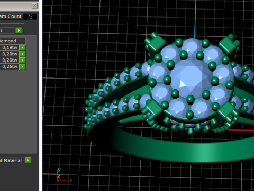Screen dimensions: 254x191
Task: Click the arrow beside 0,19tw
Action: point(22,47)
